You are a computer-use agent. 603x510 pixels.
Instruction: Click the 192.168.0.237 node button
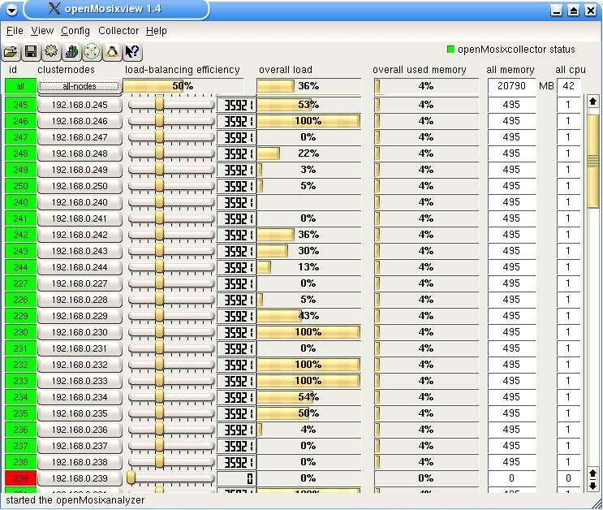pyautogui.click(x=80, y=446)
